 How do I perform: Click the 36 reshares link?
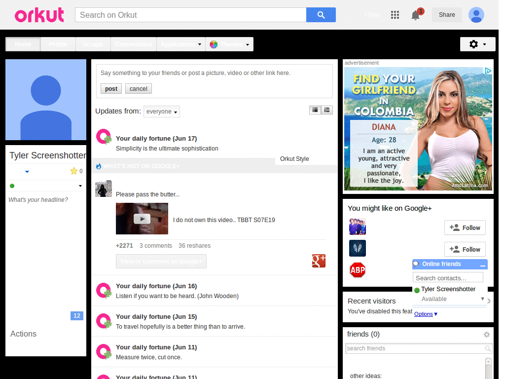pos(194,246)
